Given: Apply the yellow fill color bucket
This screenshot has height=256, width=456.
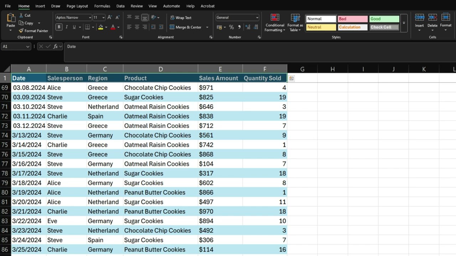Looking at the screenshot, I should [101, 27].
